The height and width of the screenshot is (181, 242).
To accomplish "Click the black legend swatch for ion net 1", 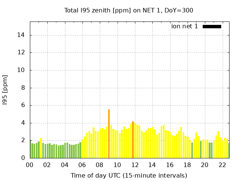I will (212, 26).
